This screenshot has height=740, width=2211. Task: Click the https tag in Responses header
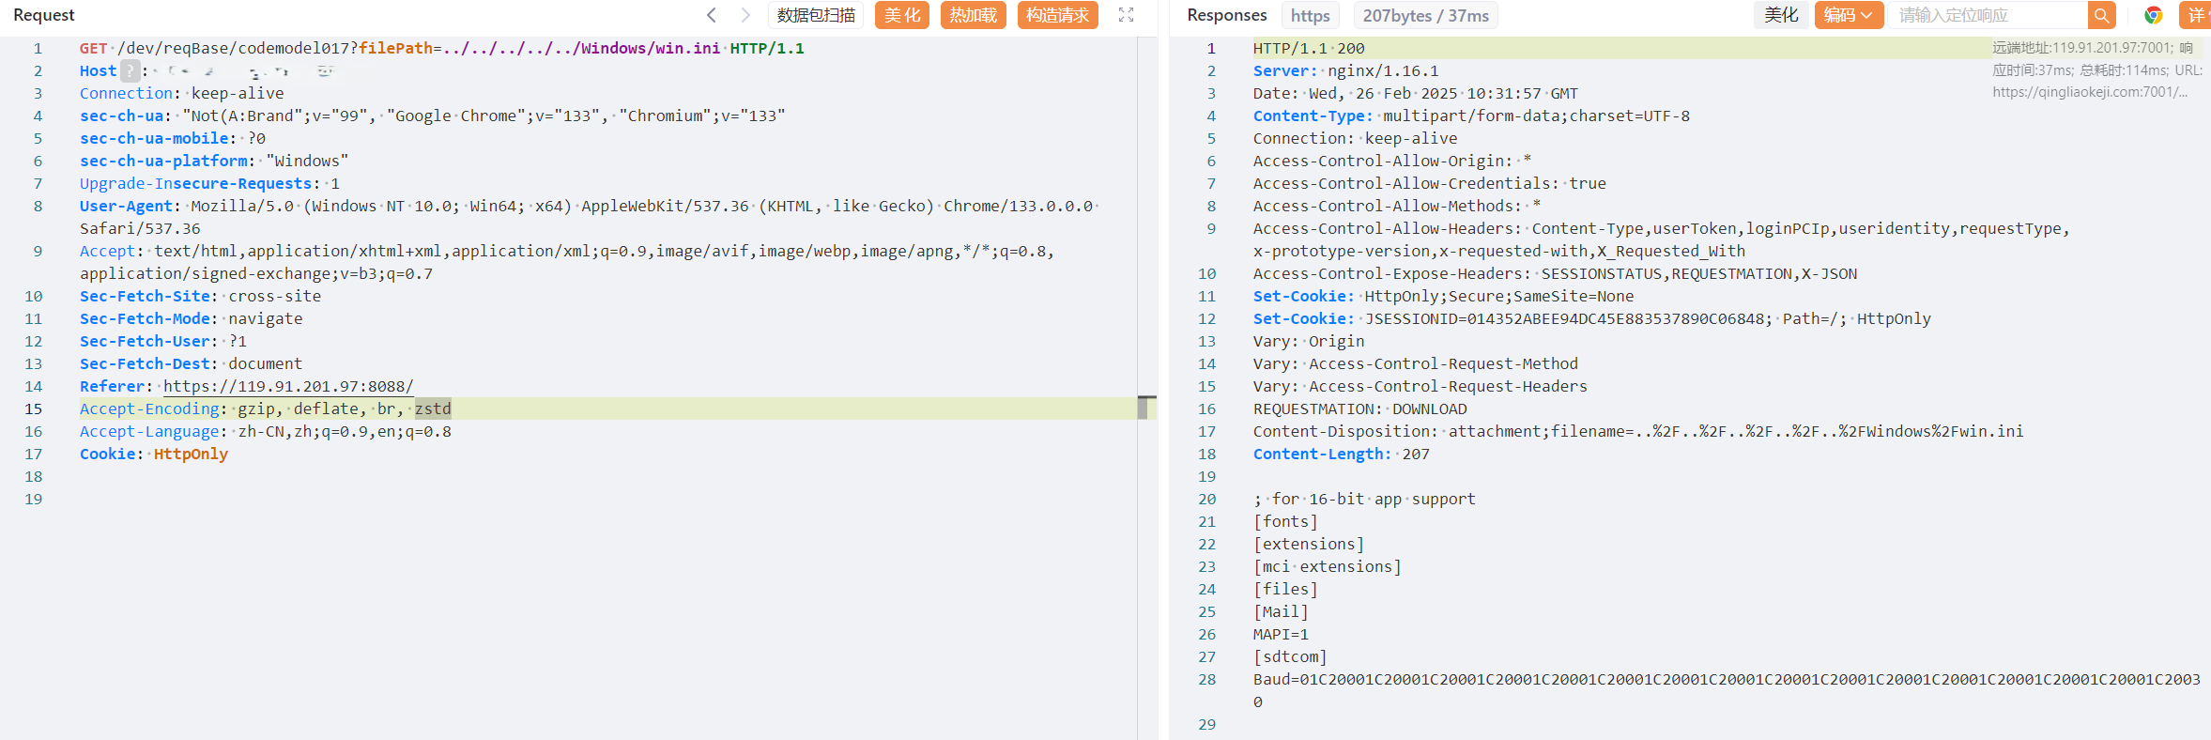pyautogui.click(x=1310, y=16)
